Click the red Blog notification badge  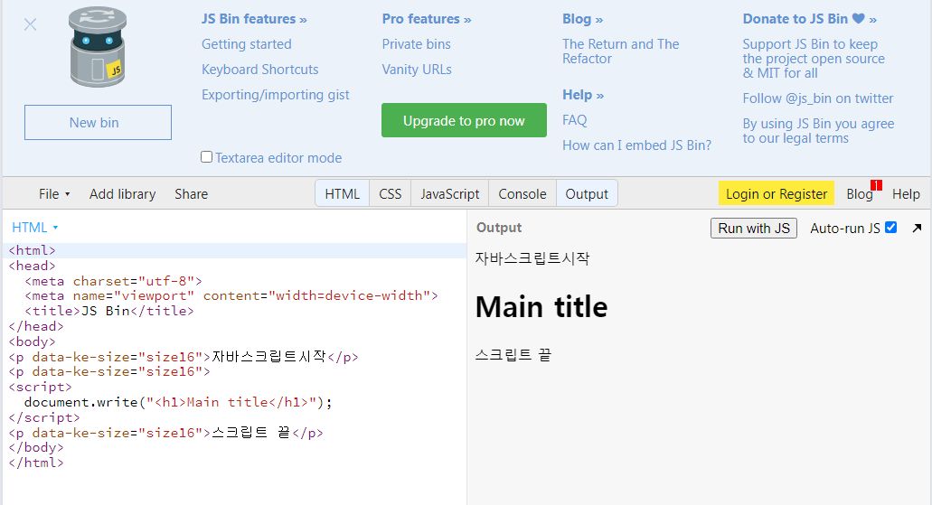click(x=876, y=185)
